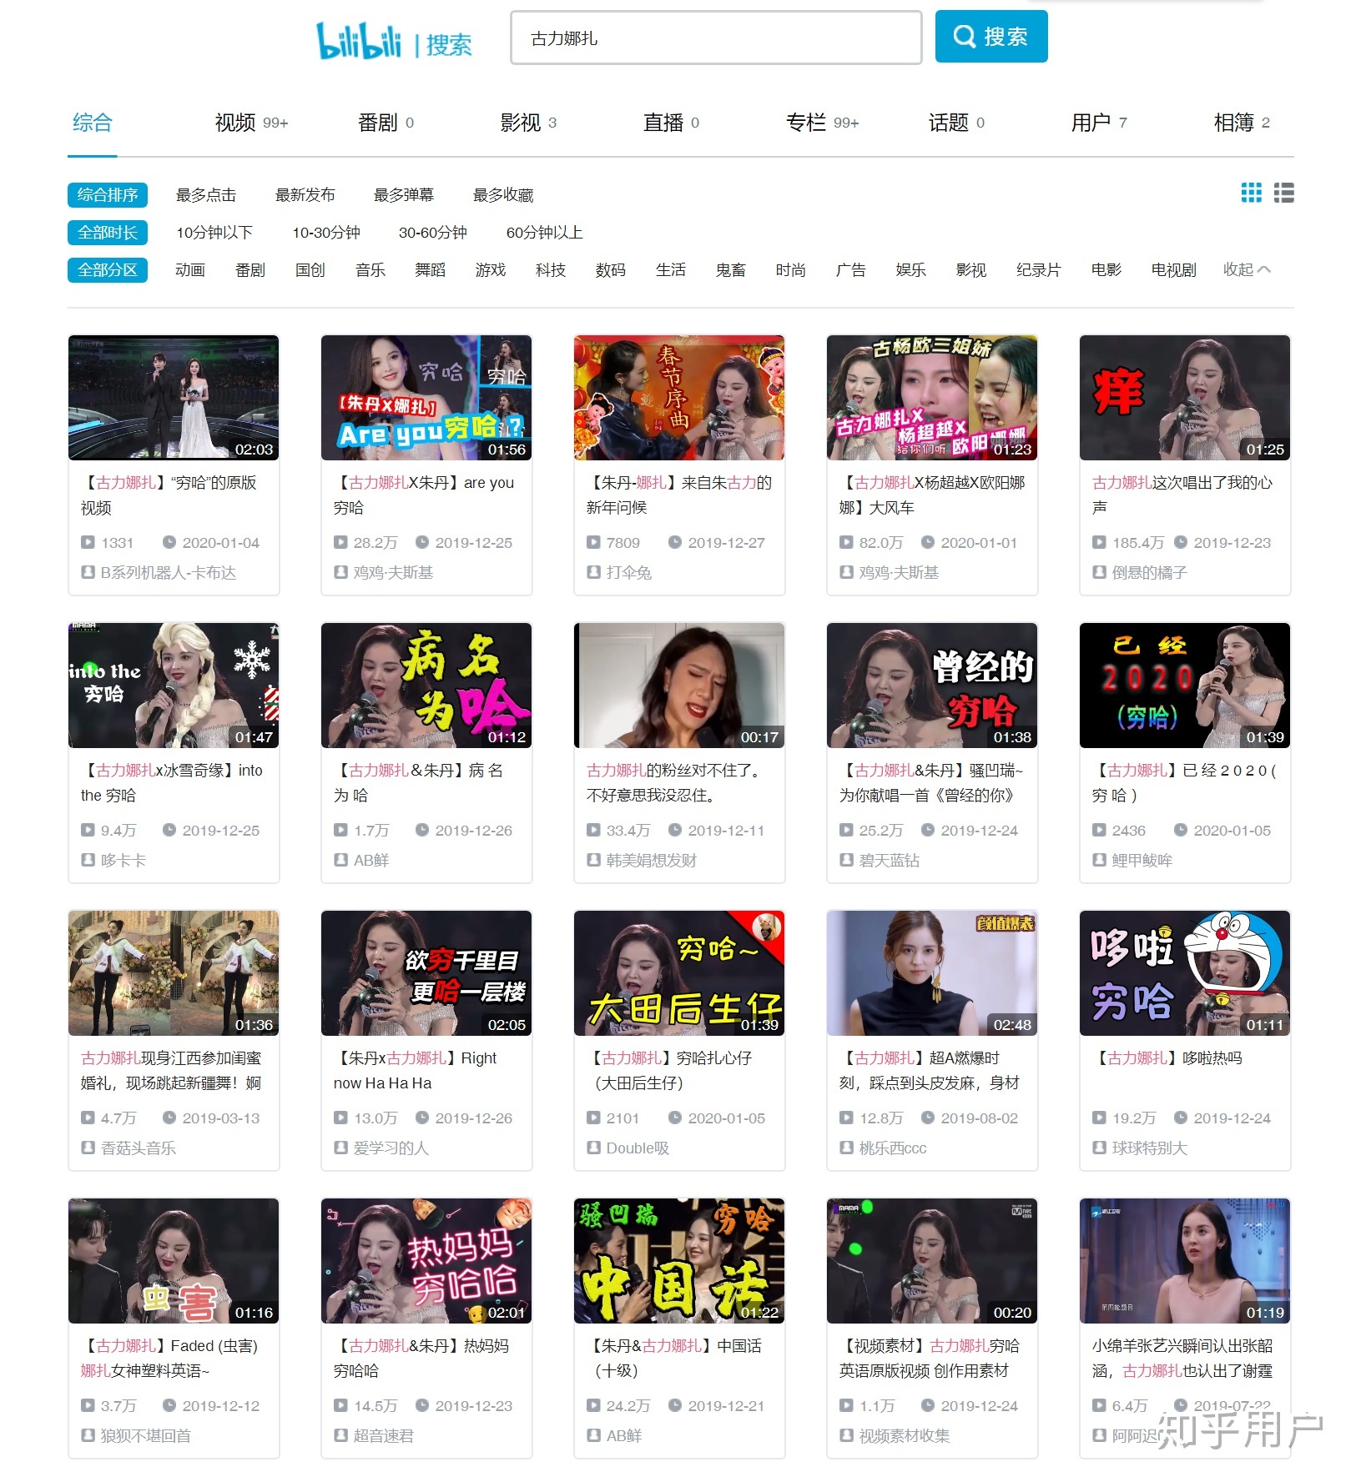Select the 60分钟以上 duration filter
Image resolution: width=1361 pixels, height=1477 pixels.
tap(544, 233)
